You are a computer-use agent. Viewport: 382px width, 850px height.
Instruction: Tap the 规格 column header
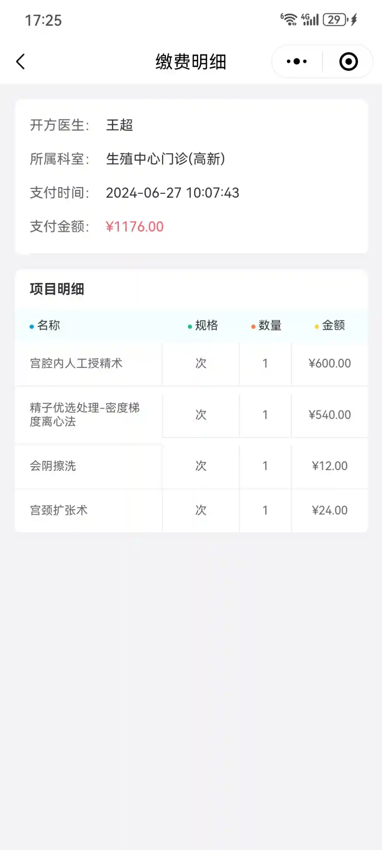206,325
